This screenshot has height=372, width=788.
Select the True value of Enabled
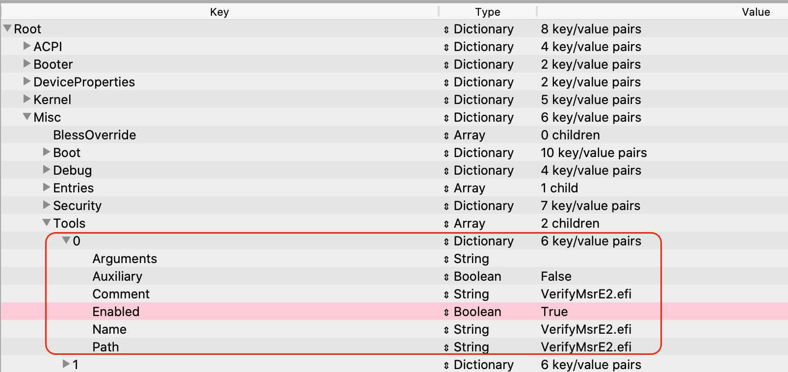tap(554, 312)
